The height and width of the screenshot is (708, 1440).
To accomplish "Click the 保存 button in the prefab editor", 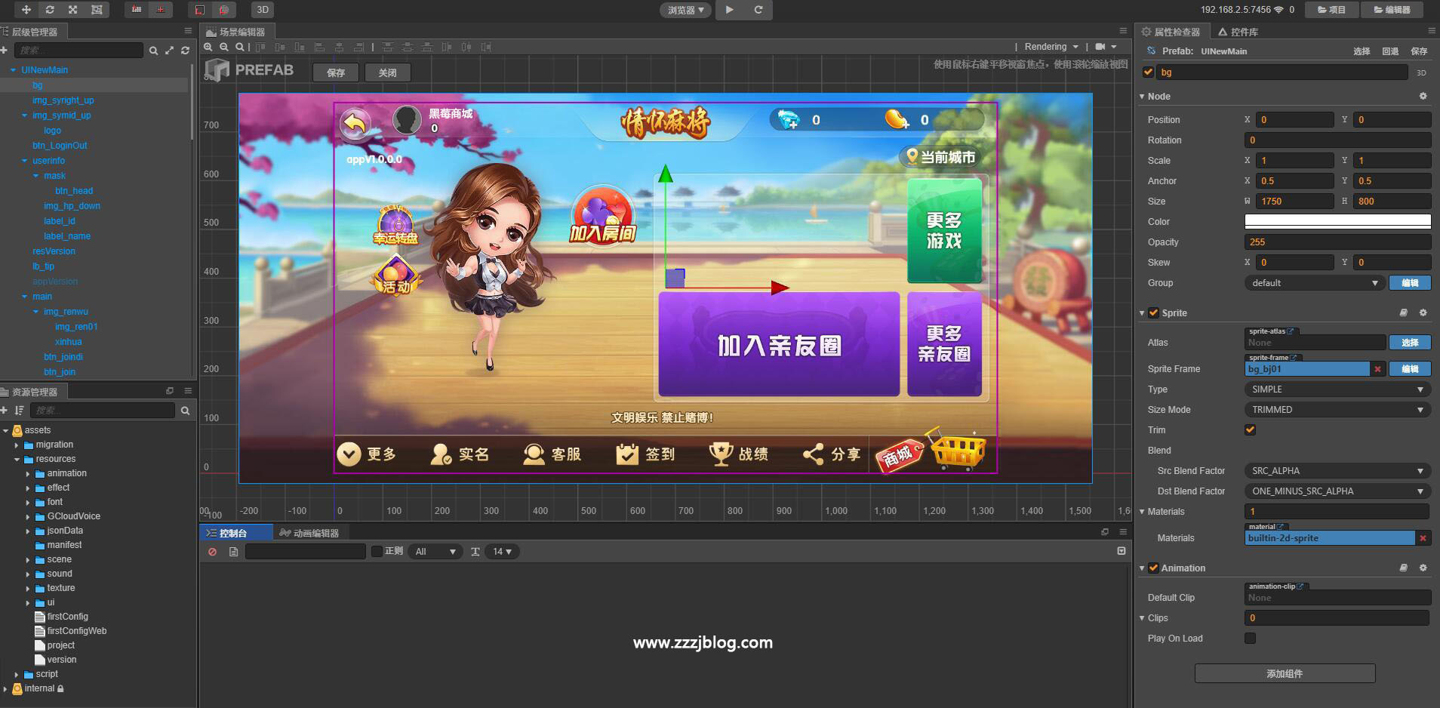I will coord(335,72).
